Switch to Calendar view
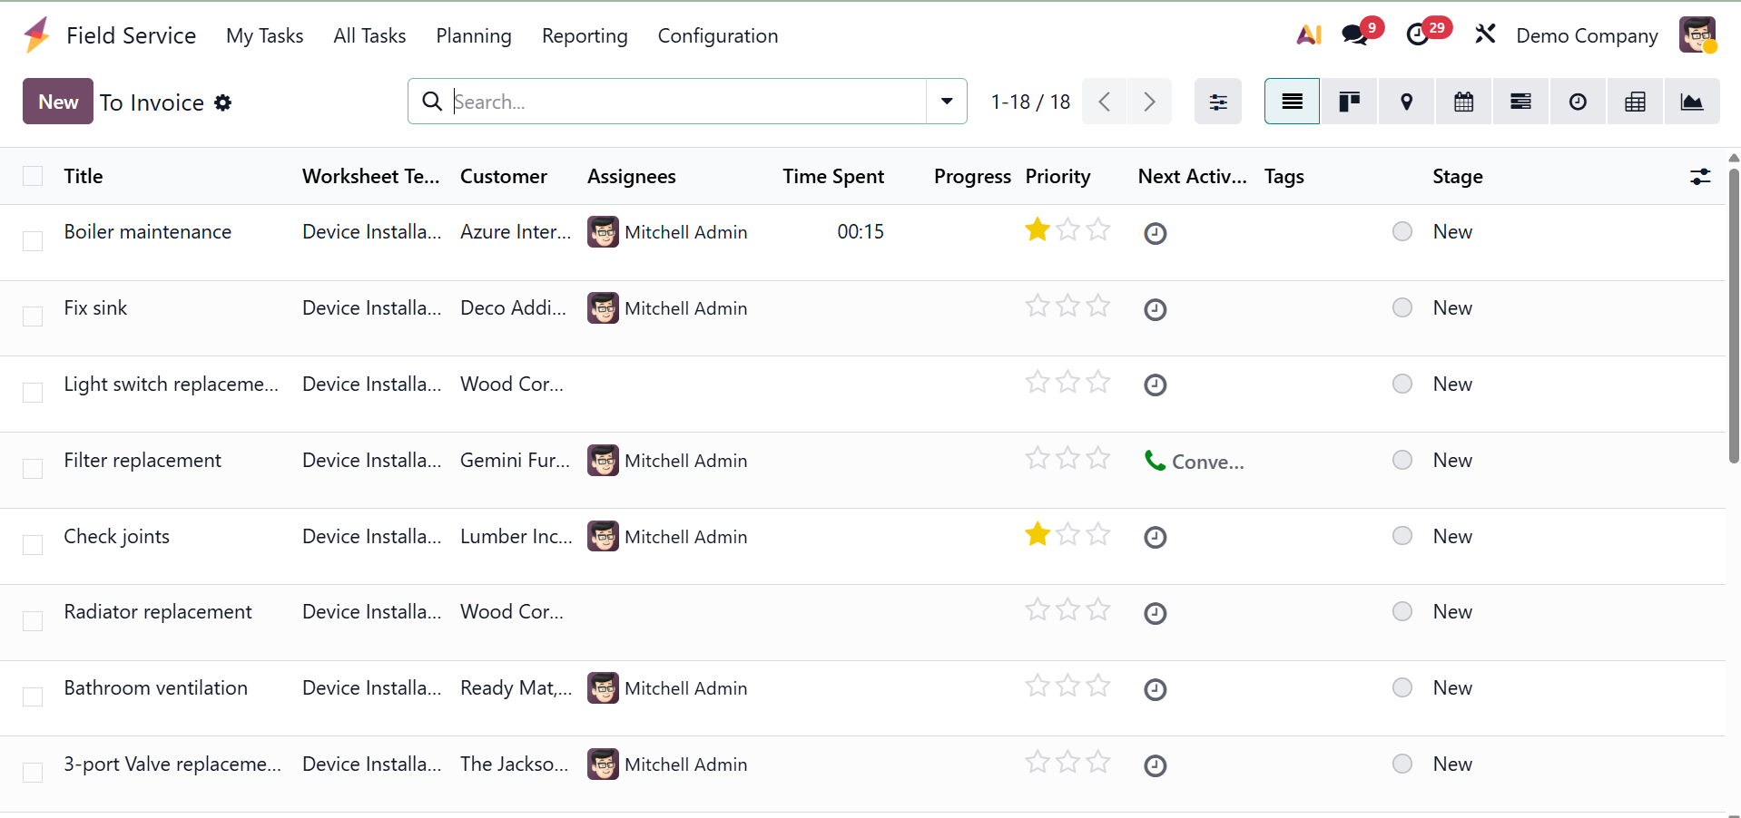 1463,102
